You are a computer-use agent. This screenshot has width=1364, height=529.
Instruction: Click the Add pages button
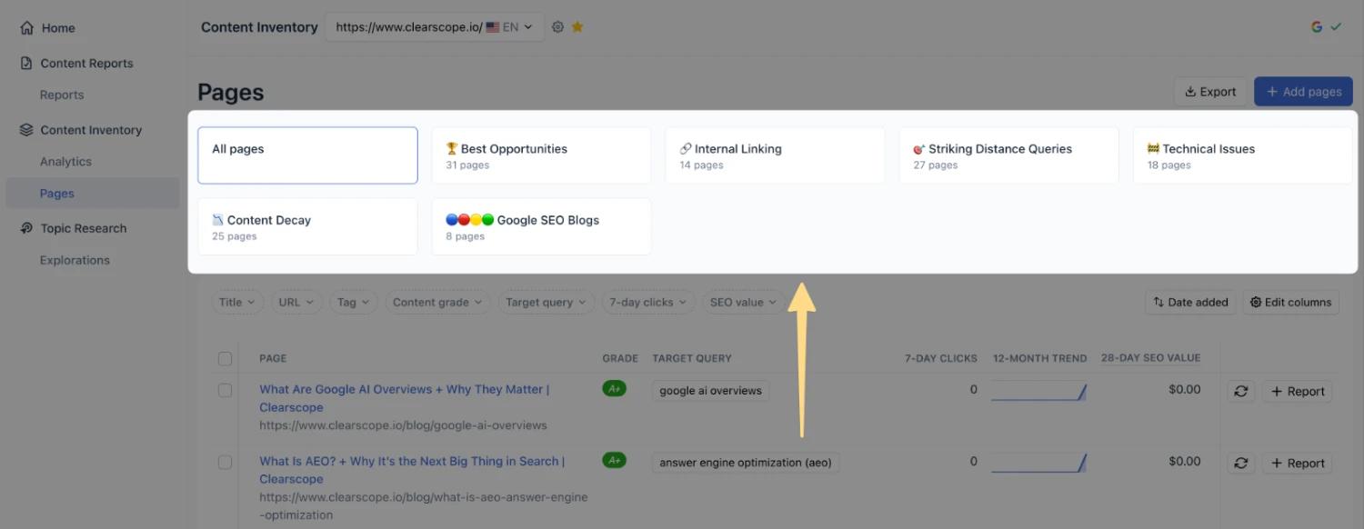pyautogui.click(x=1304, y=92)
